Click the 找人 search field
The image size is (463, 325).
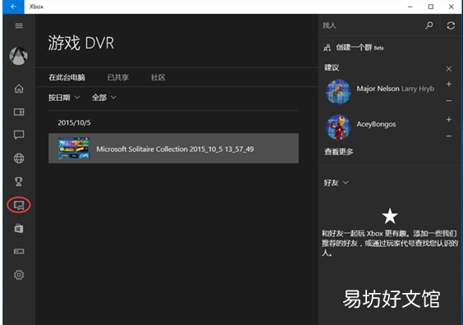click(371, 25)
